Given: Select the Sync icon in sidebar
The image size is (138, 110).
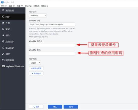Looking at the screenshot, I should point(3,17).
